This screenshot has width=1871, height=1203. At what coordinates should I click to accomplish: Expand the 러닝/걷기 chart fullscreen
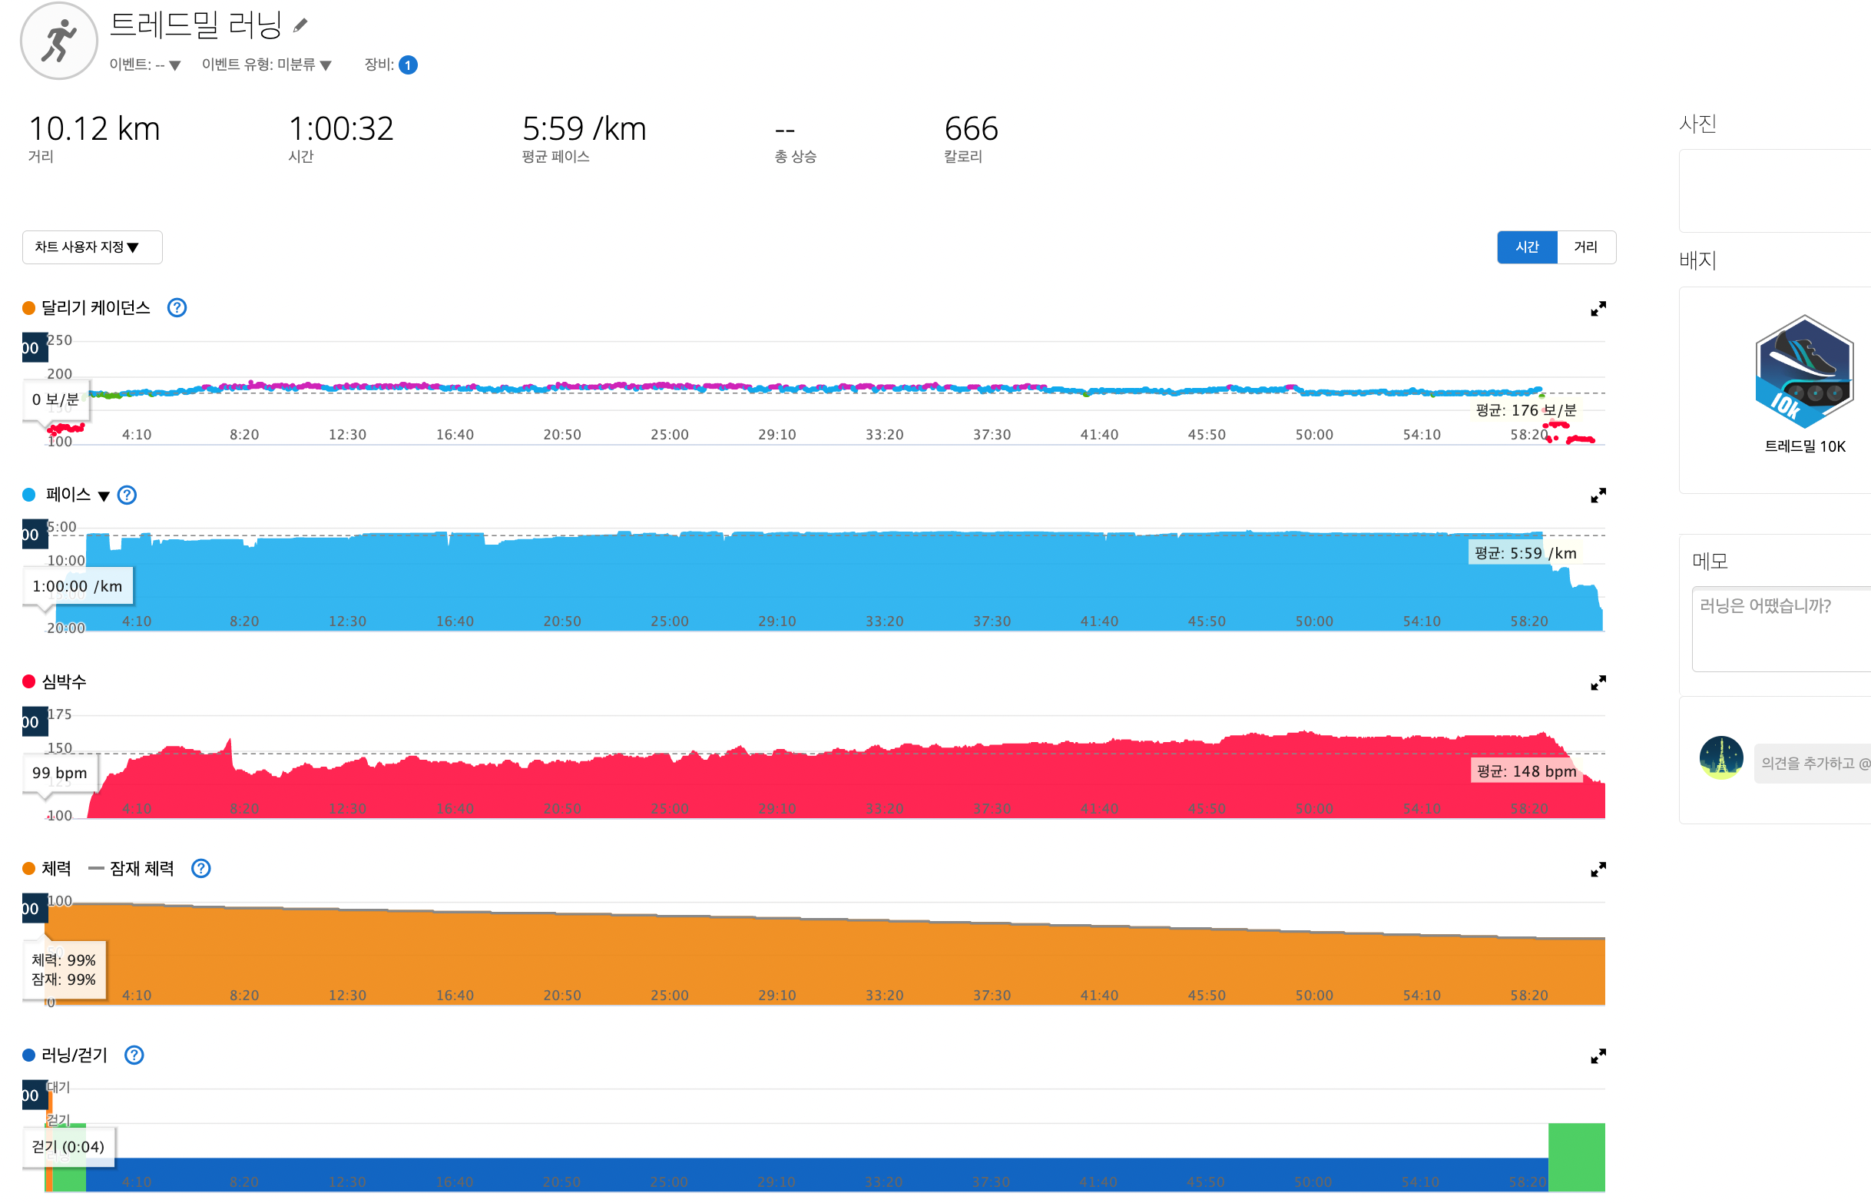[x=1598, y=1056]
